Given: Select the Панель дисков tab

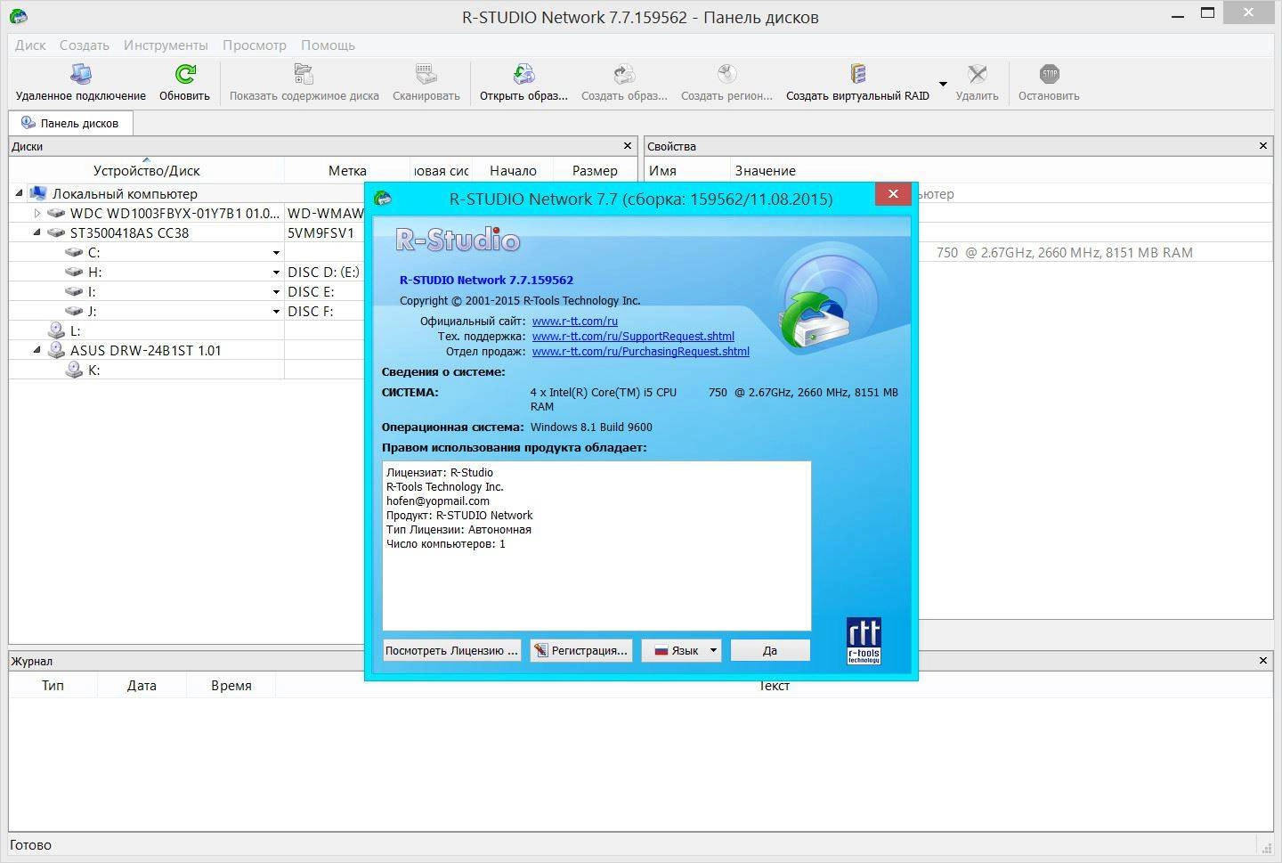Looking at the screenshot, I should (70, 123).
